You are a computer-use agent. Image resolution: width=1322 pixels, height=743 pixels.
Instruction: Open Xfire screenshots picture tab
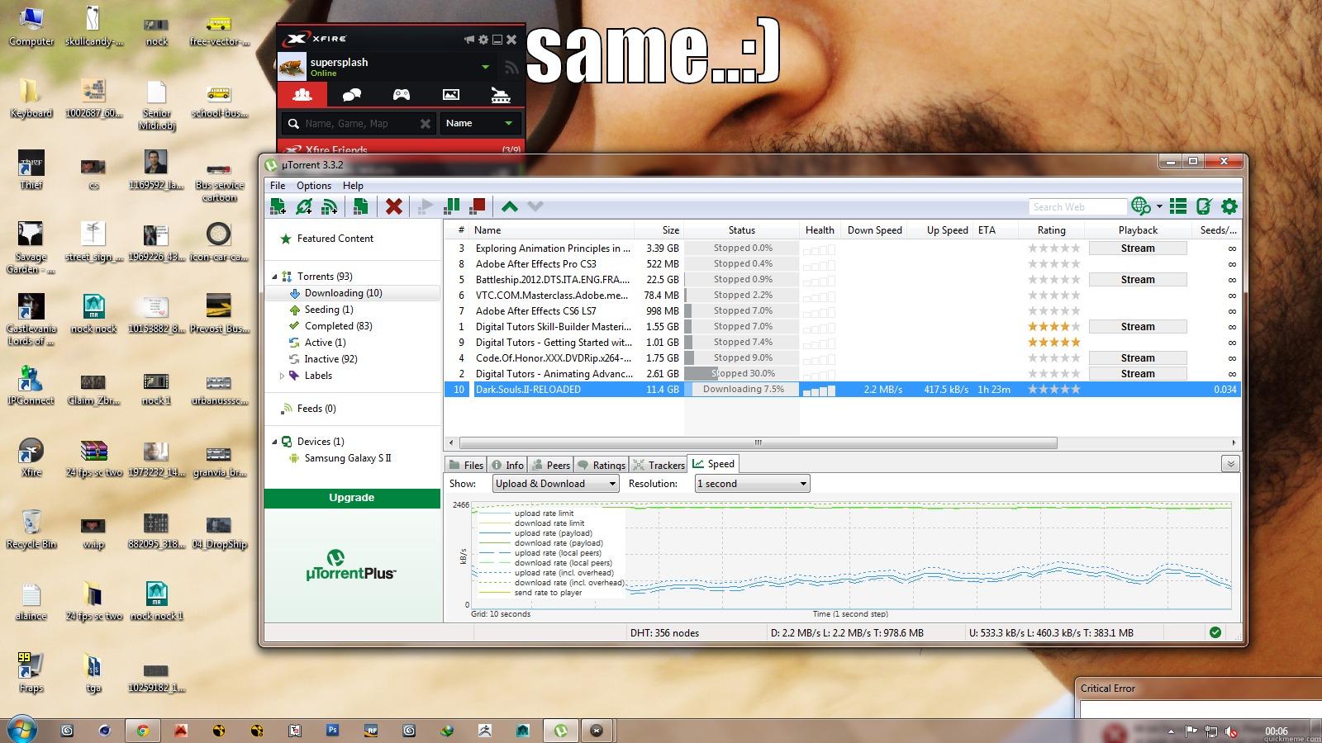click(x=451, y=94)
